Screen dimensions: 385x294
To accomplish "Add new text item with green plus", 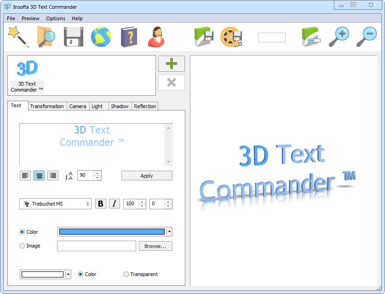I will [x=172, y=63].
